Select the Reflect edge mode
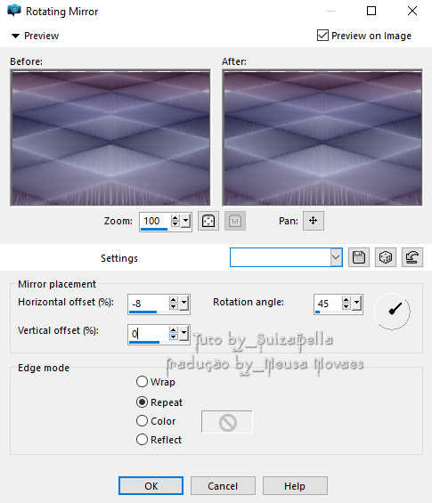The image size is (432, 503). tap(142, 440)
